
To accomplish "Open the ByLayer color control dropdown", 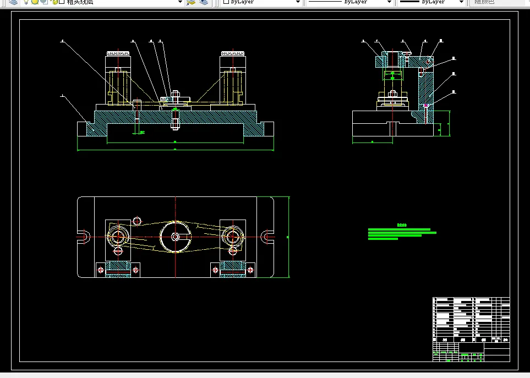I will (298, 2).
